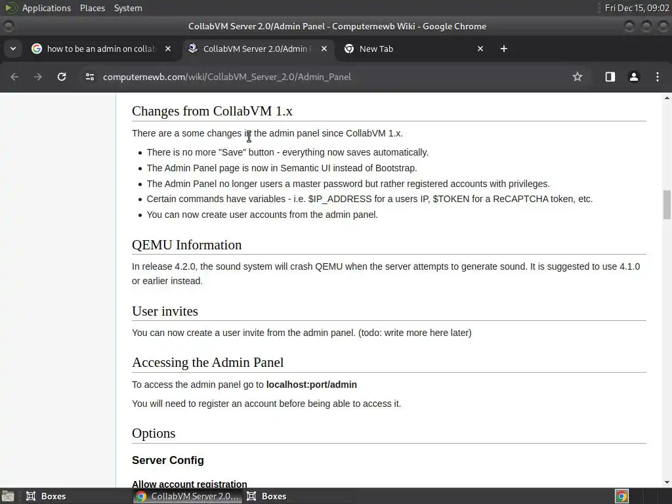This screenshot has height=504, width=672.
Task: Click the 'Server Config' subheading
Action: point(168,460)
